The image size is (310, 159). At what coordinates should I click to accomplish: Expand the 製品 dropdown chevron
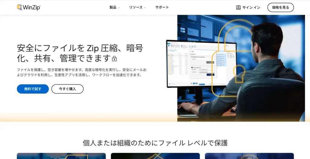(119, 8)
